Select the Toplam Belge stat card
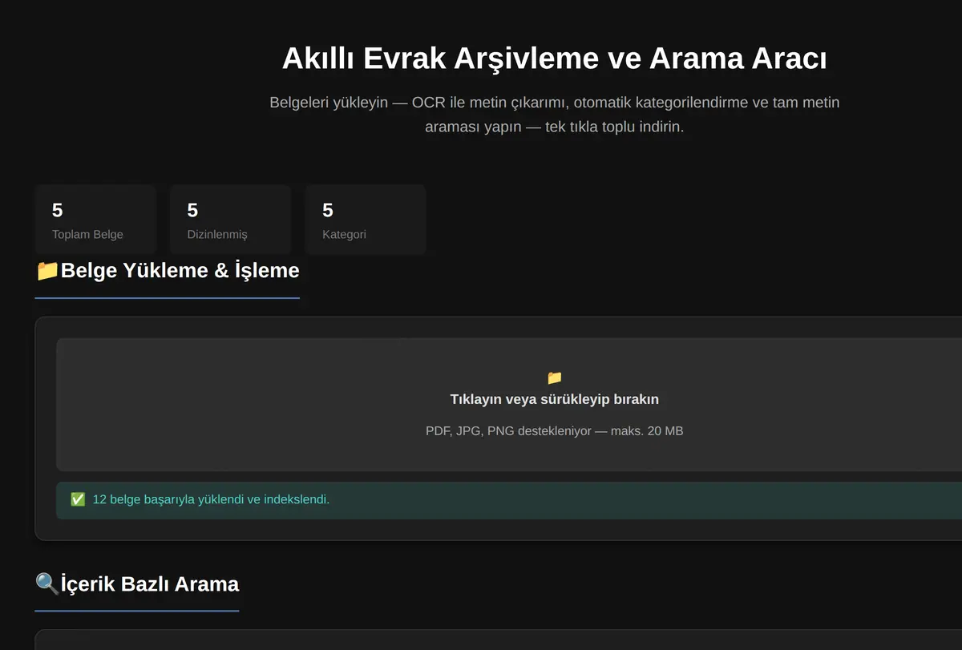Screen dimensions: 962x650 95,220
